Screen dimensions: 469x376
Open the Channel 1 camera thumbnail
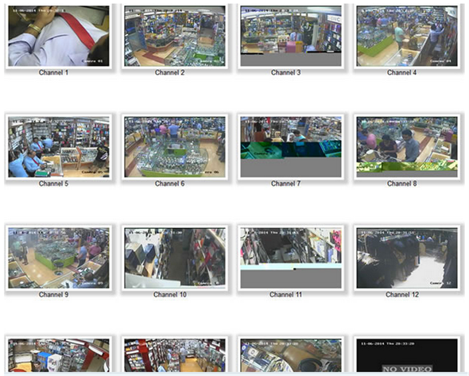coord(59,37)
